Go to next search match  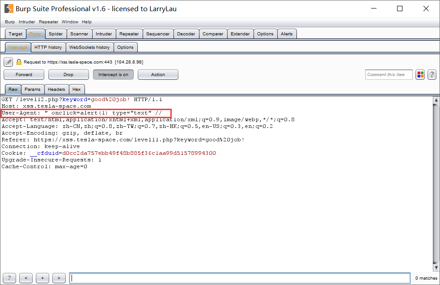click(x=59, y=278)
